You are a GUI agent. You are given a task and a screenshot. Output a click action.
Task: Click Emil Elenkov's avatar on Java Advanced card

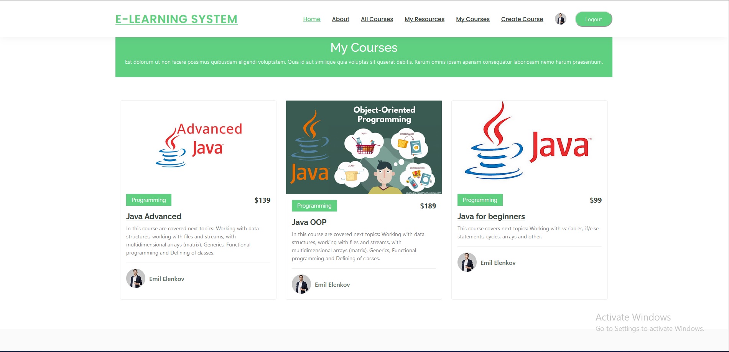135,278
